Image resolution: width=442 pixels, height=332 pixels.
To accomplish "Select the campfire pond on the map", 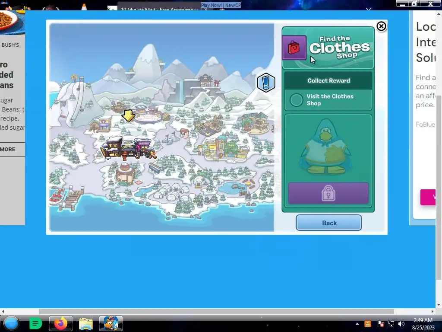I will (236, 187).
